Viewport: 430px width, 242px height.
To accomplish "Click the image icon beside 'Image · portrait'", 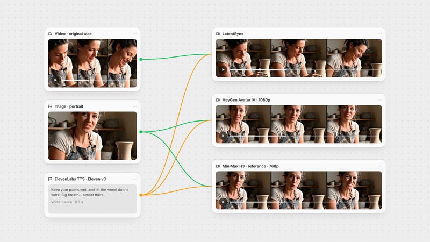I will coord(50,106).
